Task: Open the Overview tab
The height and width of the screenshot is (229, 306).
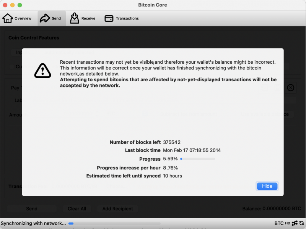Action: pyautogui.click(x=17, y=18)
